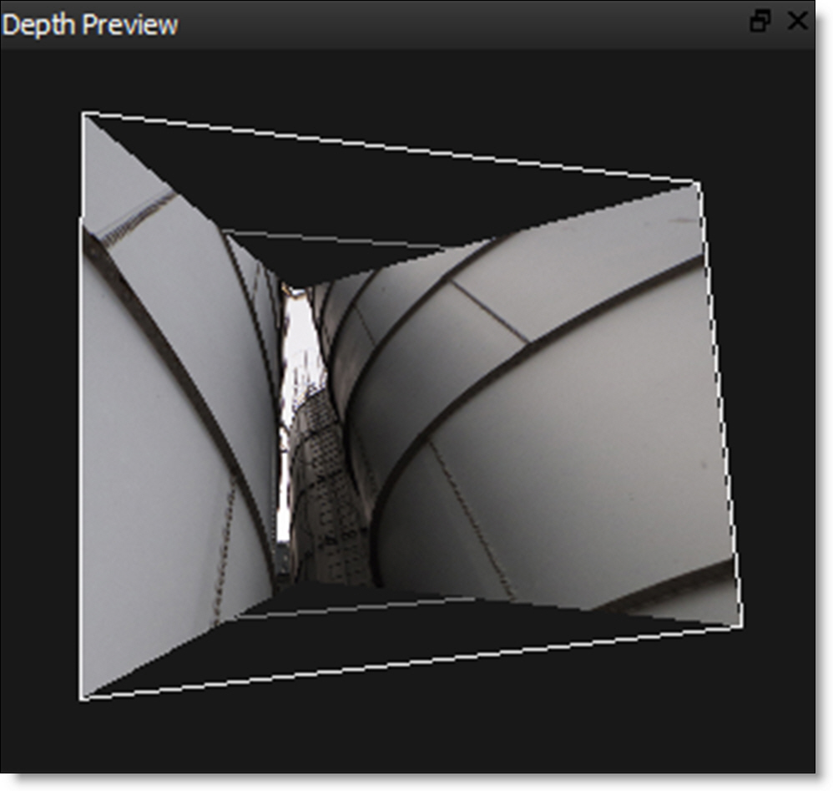
Task: Click the left curved wall in the preview
Action: click(159, 418)
